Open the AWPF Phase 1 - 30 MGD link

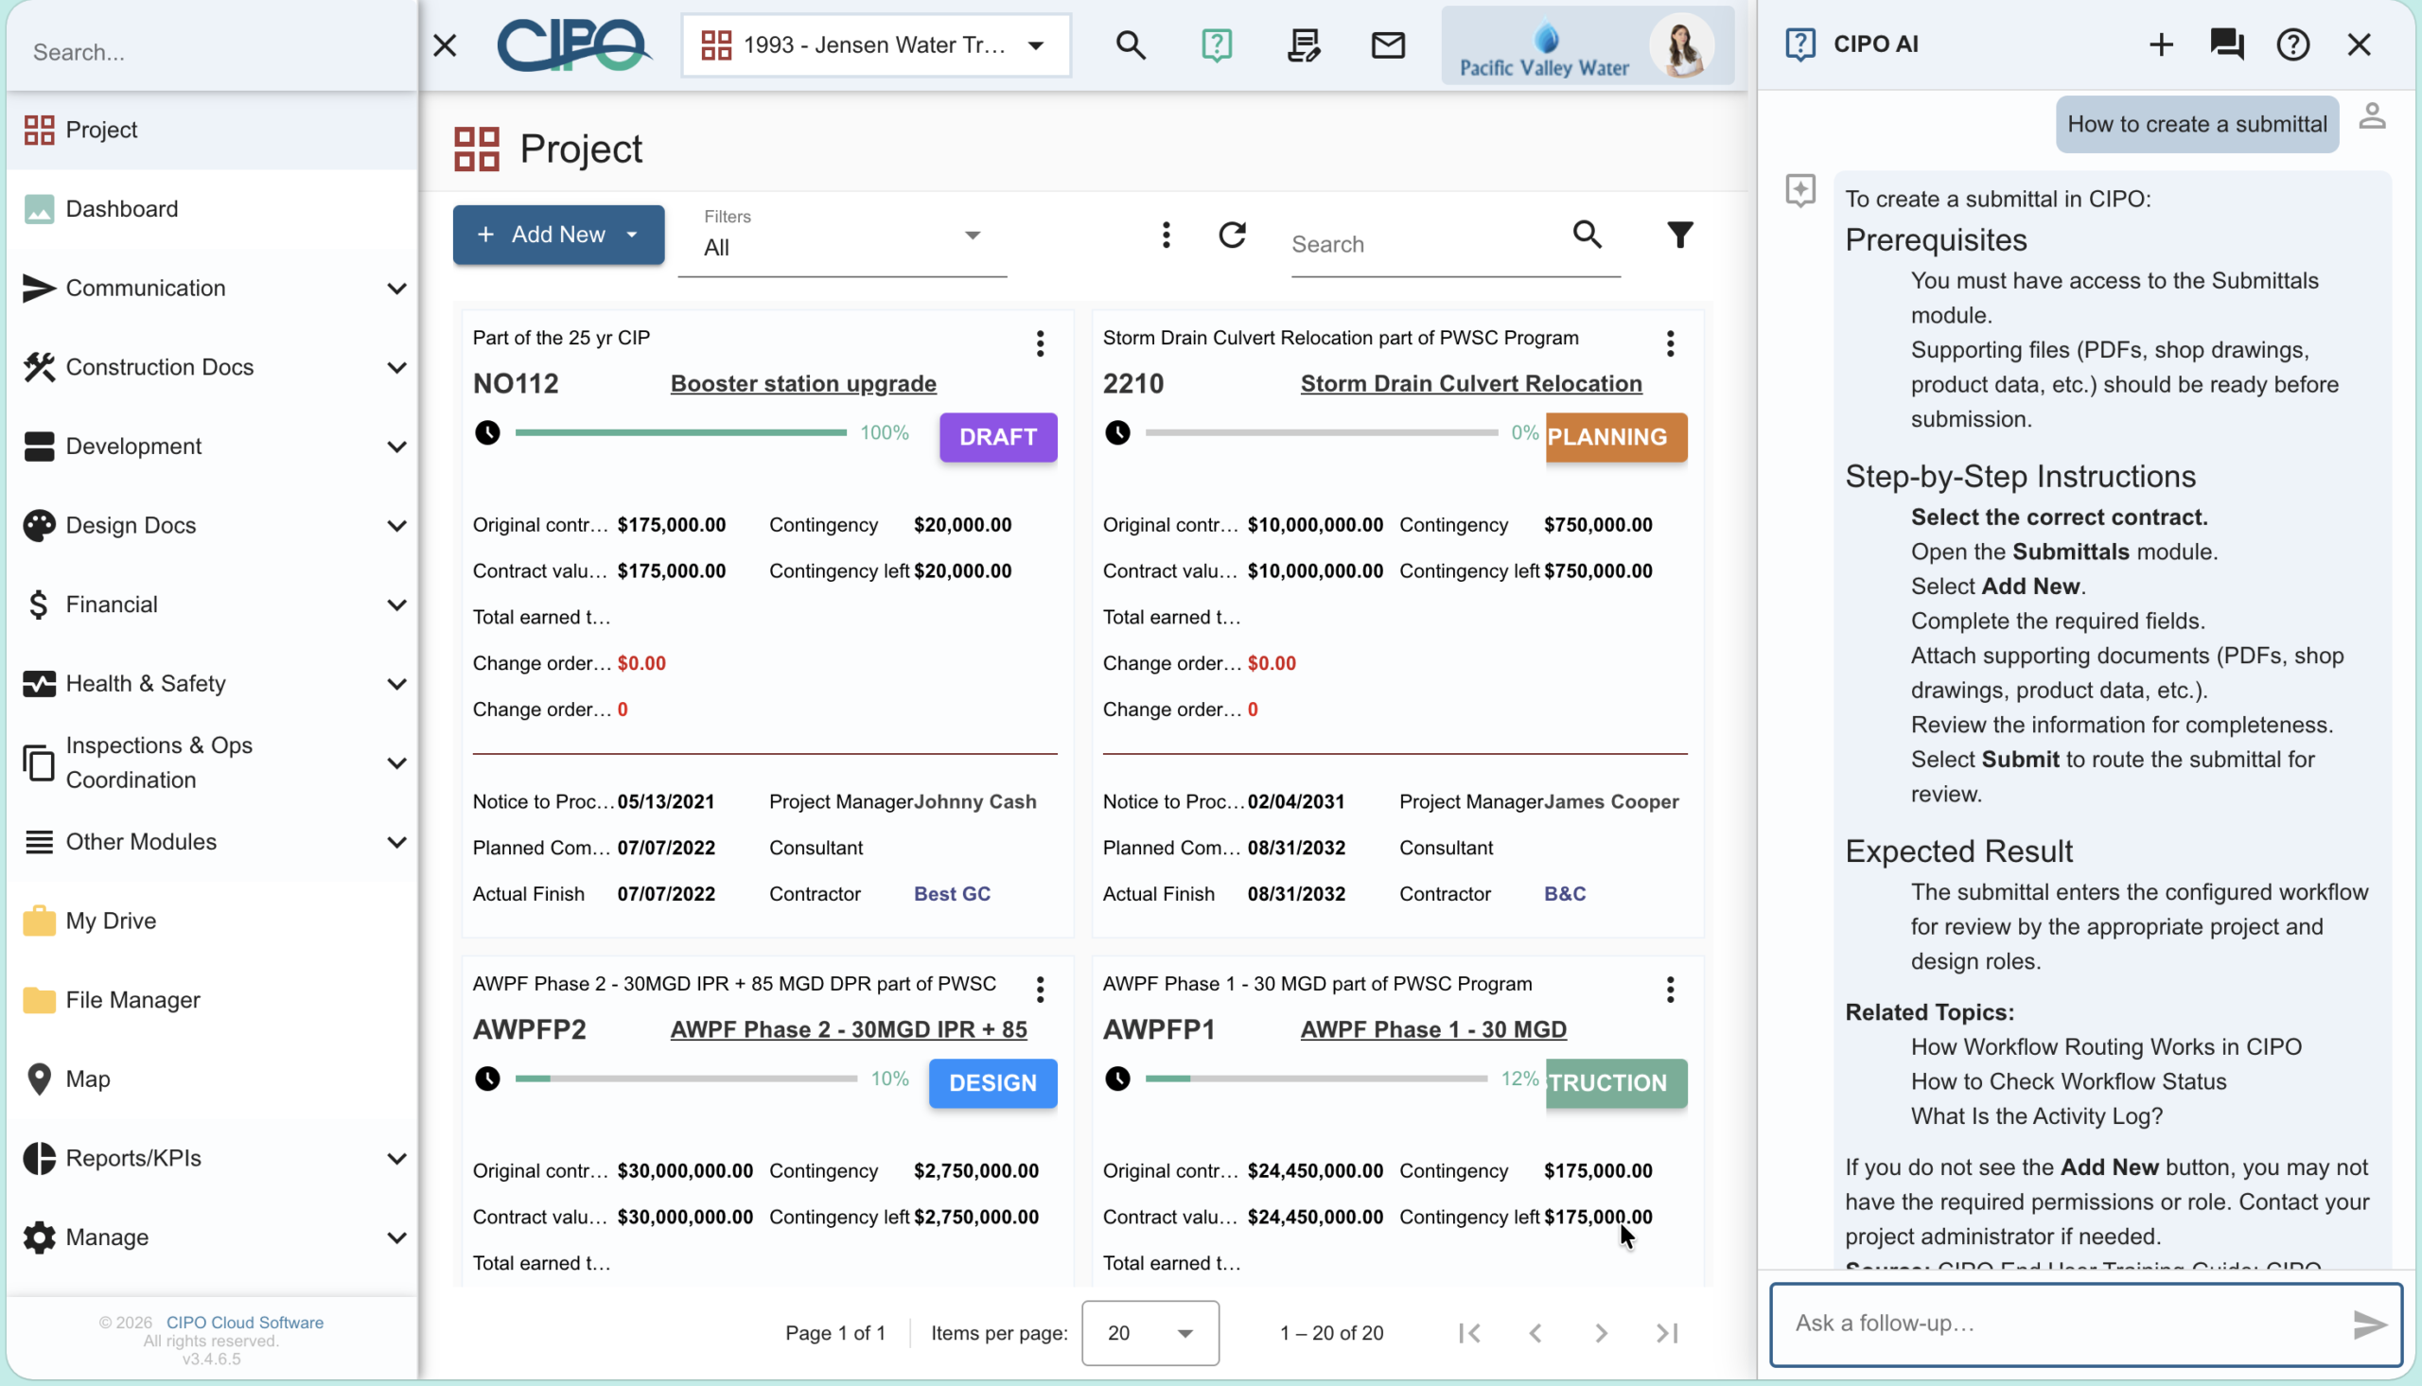1433,1030
